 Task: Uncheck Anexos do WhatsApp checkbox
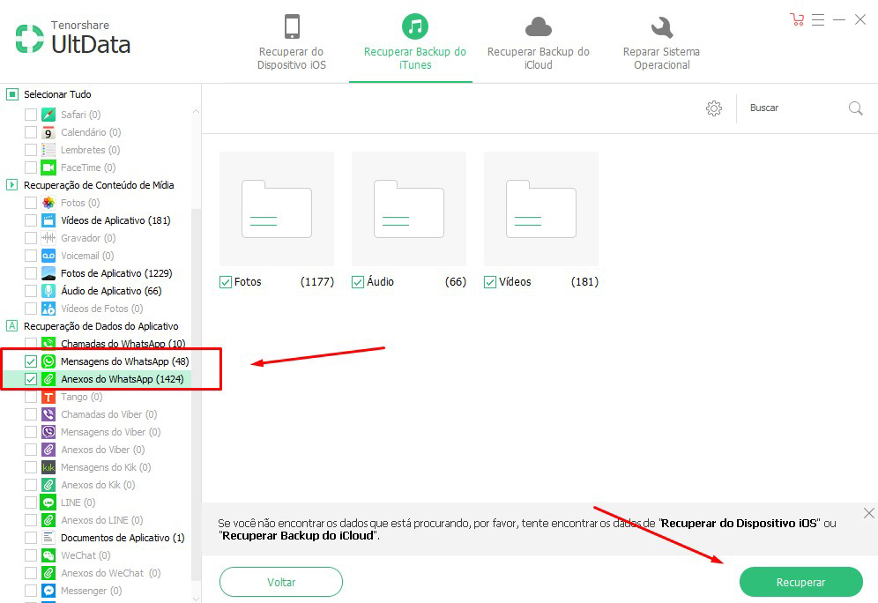[31, 379]
